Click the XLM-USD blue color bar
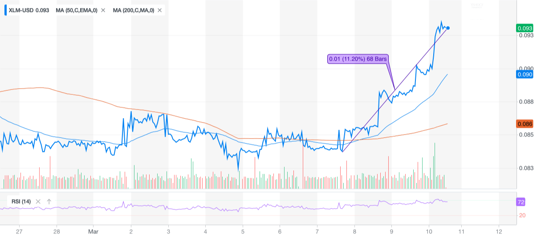The height and width of the screenshot is (238, 541). 5,10
